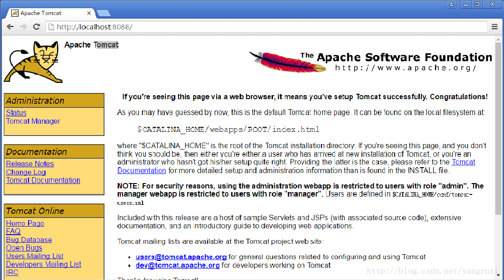504x280 pixels.
Task: Open the Status link under Administration
Action: (16, 113)
